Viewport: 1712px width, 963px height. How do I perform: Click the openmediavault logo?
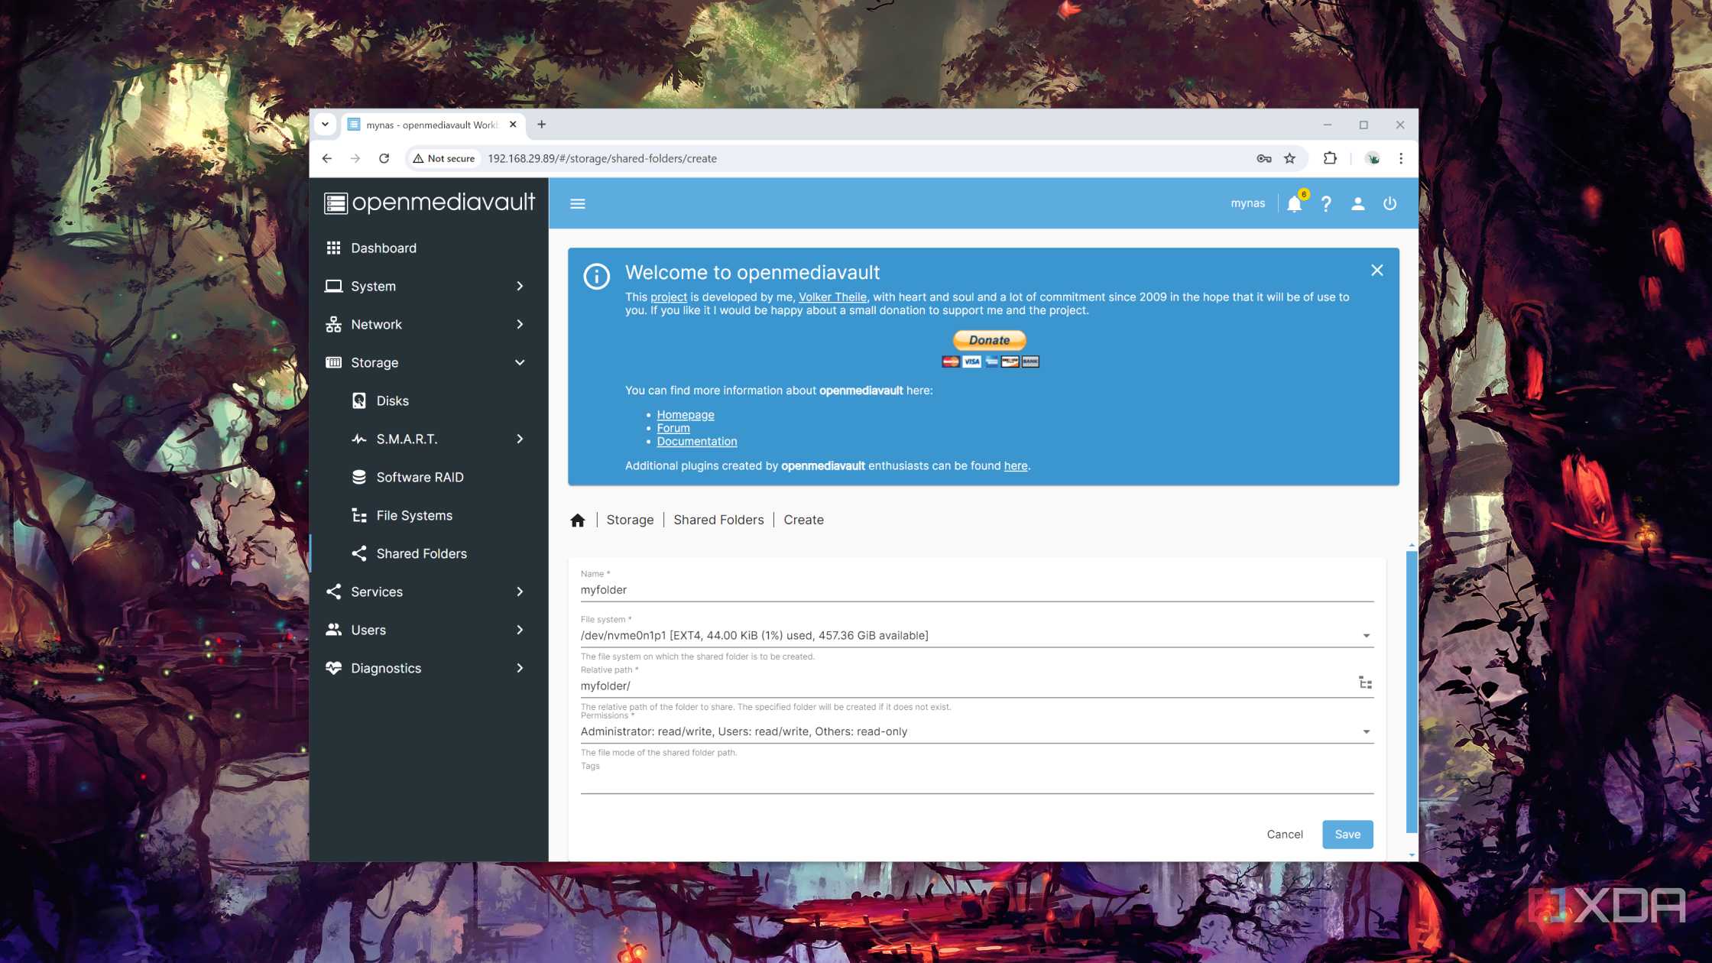pyautogui.click(x=429, y=203)
